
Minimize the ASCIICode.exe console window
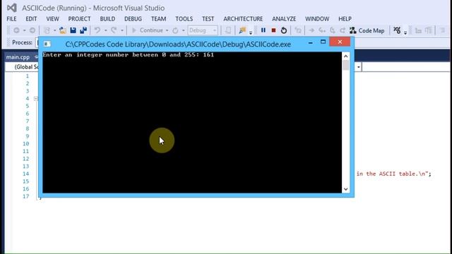coord(310,42)
